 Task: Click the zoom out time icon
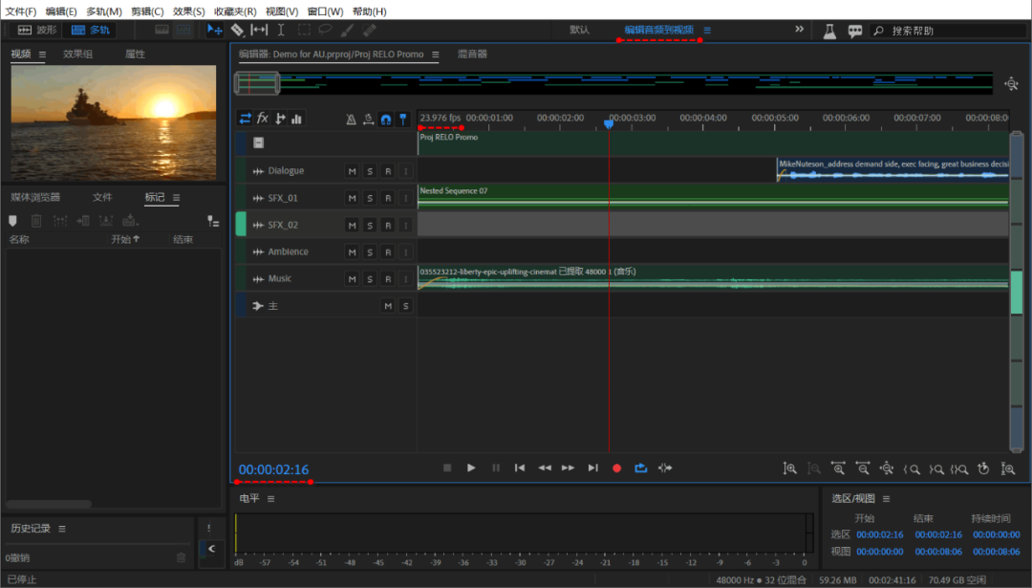click(862, 468)
